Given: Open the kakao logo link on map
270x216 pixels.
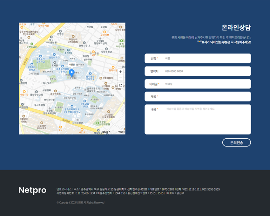Looking at the screenshot, I should [105, 131].
